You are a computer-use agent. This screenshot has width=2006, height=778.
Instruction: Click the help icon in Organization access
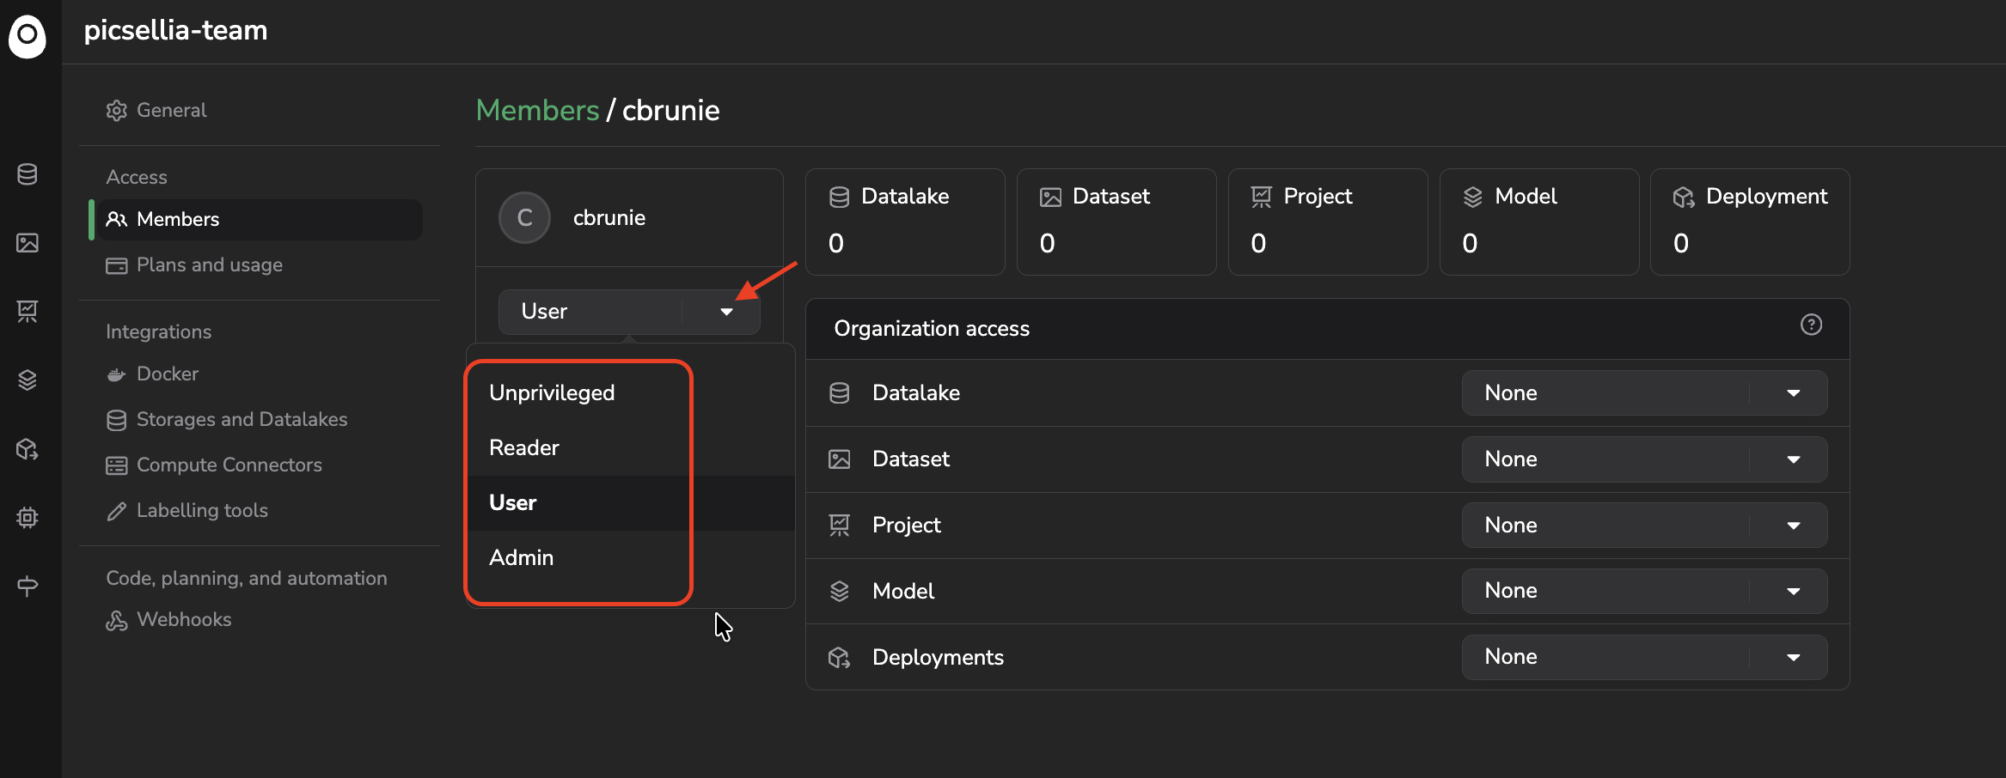point(1811,325)
